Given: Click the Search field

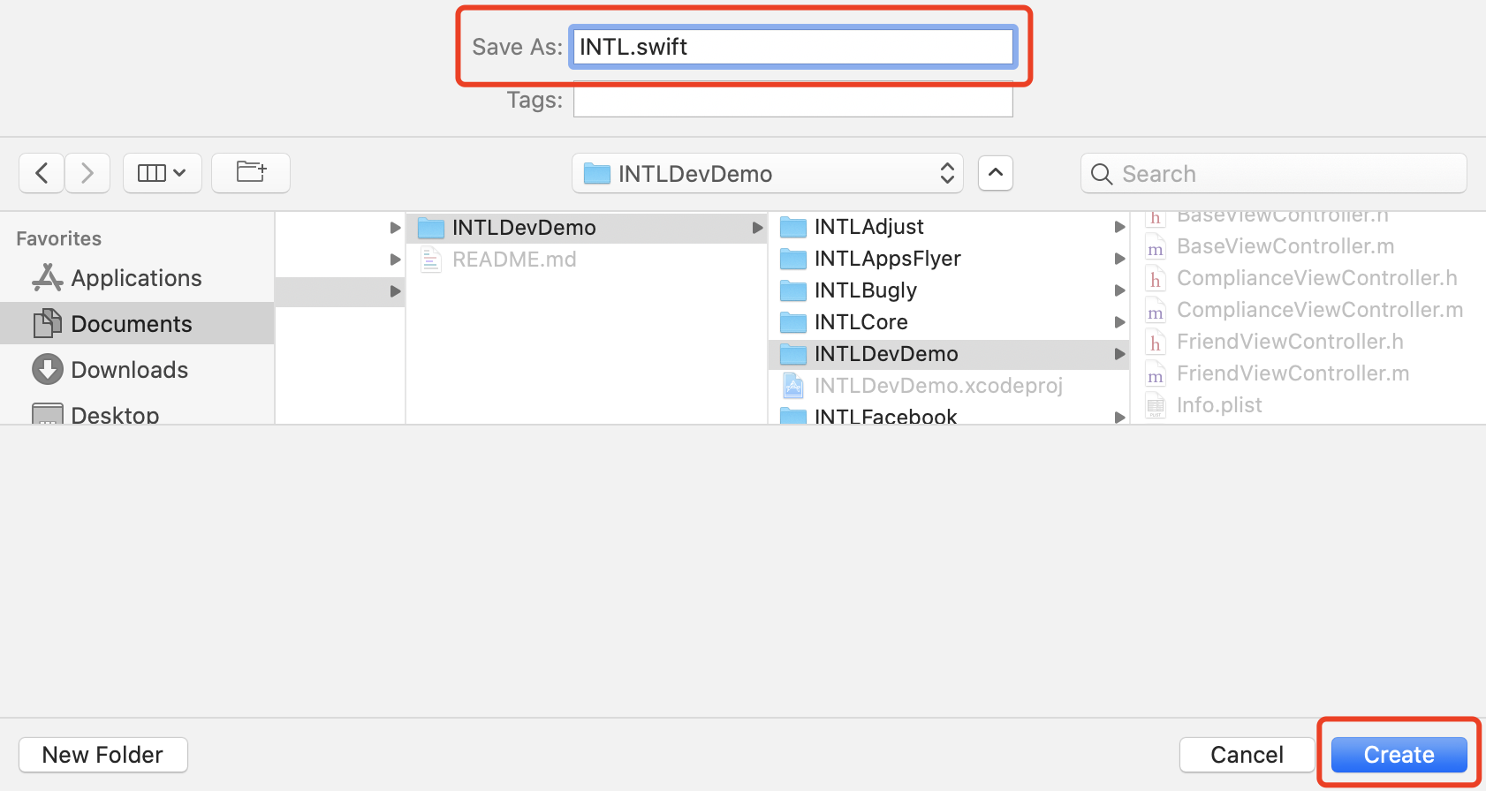Looking at the screenshot, I should (x=1274, y=173).
